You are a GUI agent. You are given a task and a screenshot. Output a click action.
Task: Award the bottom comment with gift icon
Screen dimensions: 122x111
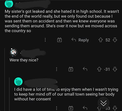[x=71, y=108]
